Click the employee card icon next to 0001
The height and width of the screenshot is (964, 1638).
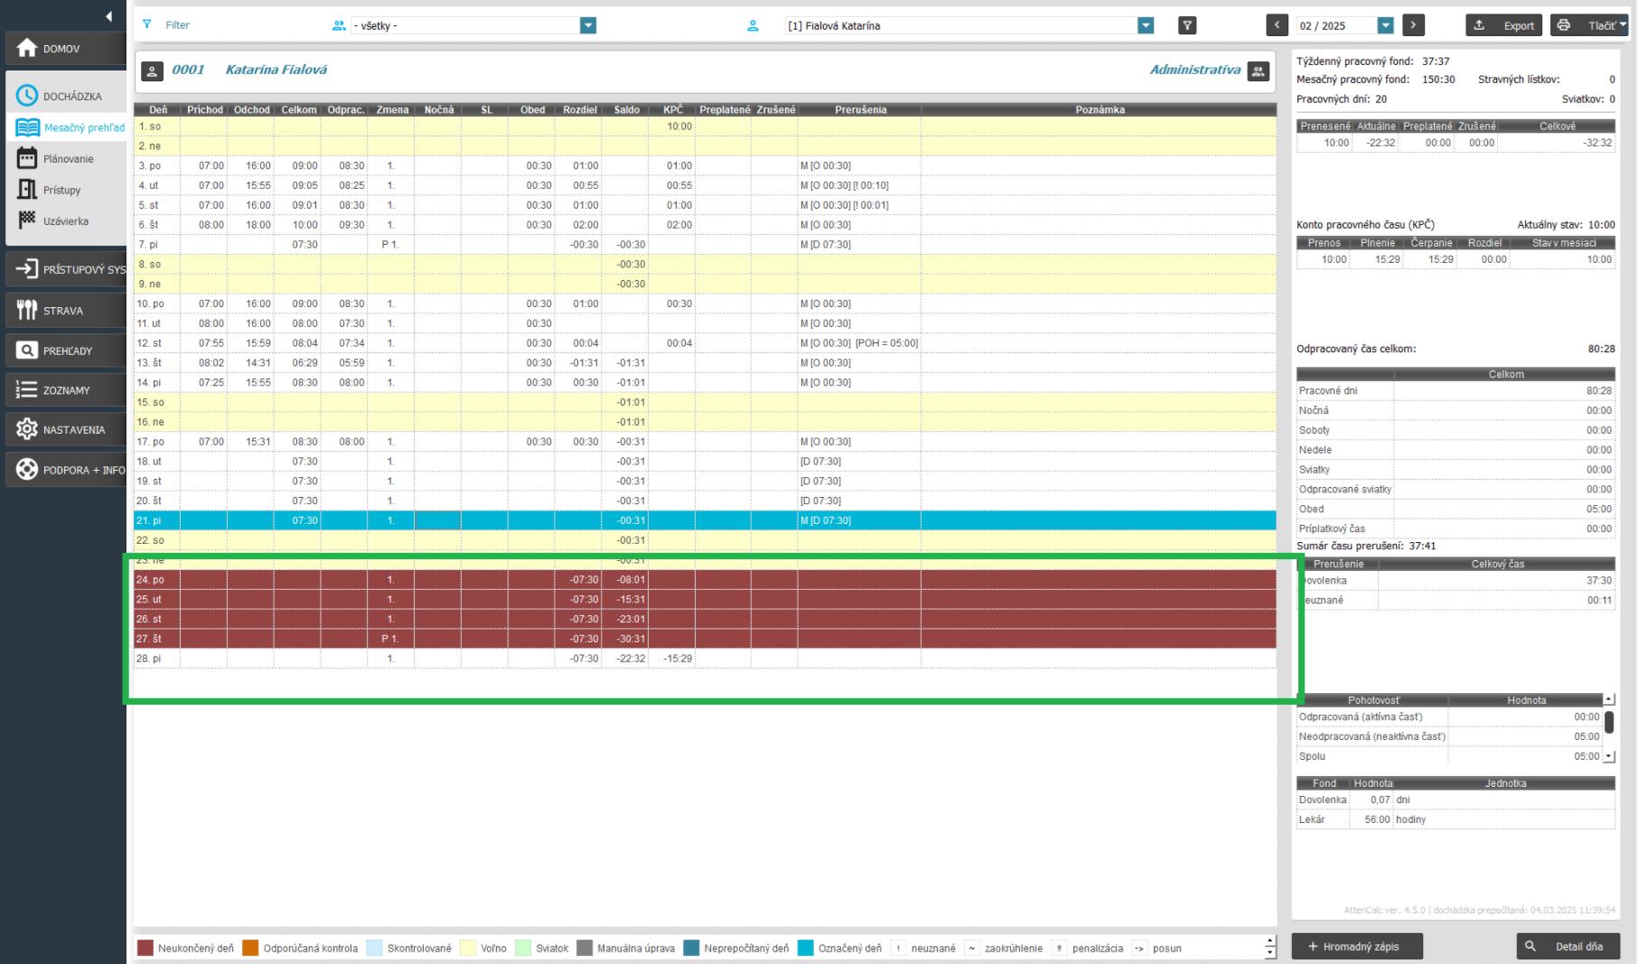pyautogui.click(x=152, y=70)
